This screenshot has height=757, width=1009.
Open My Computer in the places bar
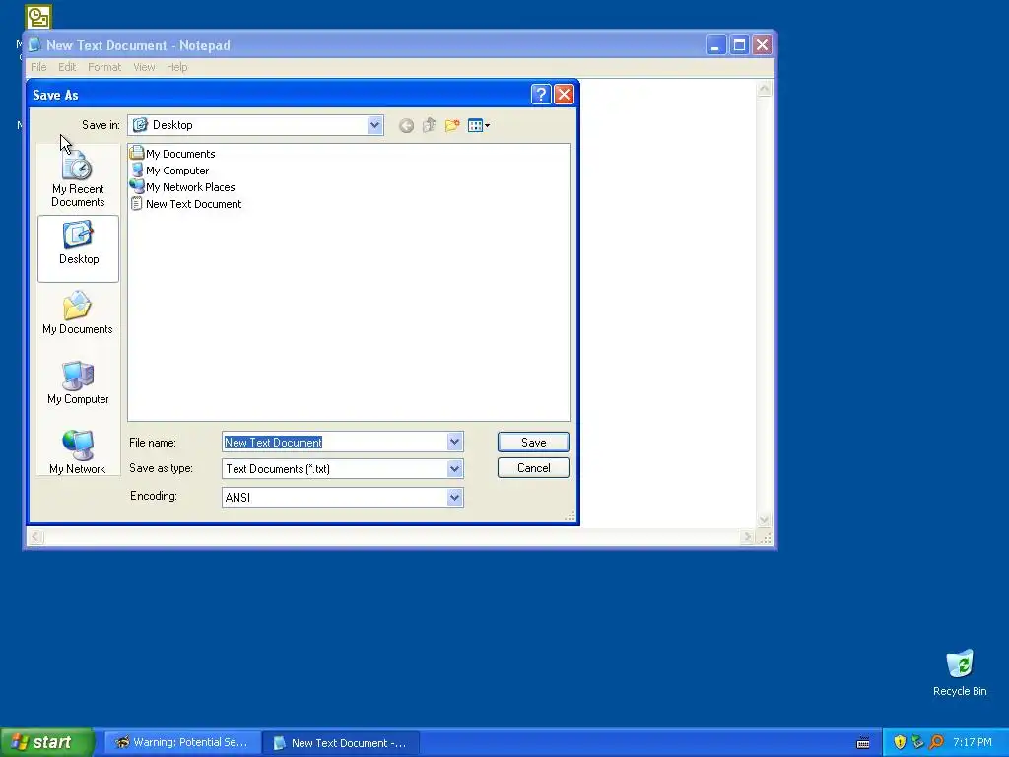[78, 382]
